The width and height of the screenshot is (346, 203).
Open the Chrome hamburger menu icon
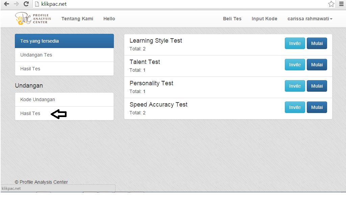pos(341,4)
